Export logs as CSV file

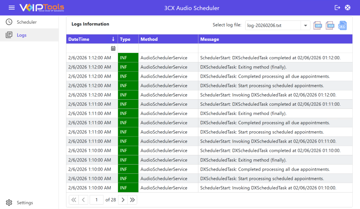pyautogui.click(x=318, y=26)
